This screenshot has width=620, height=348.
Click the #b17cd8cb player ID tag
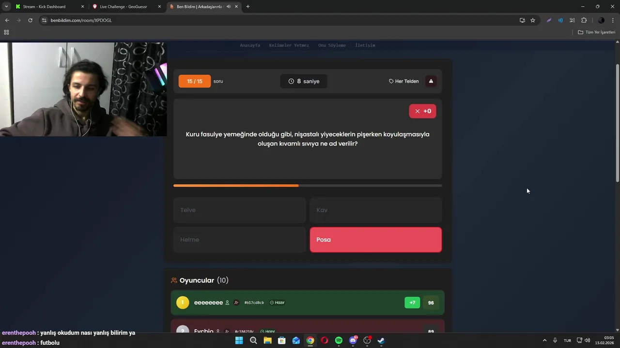(254, 303)
